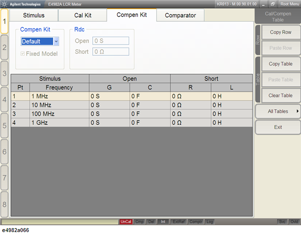The image size is (301, 234).
Task: Click the Open group header in table
Action: coord(130,79)
